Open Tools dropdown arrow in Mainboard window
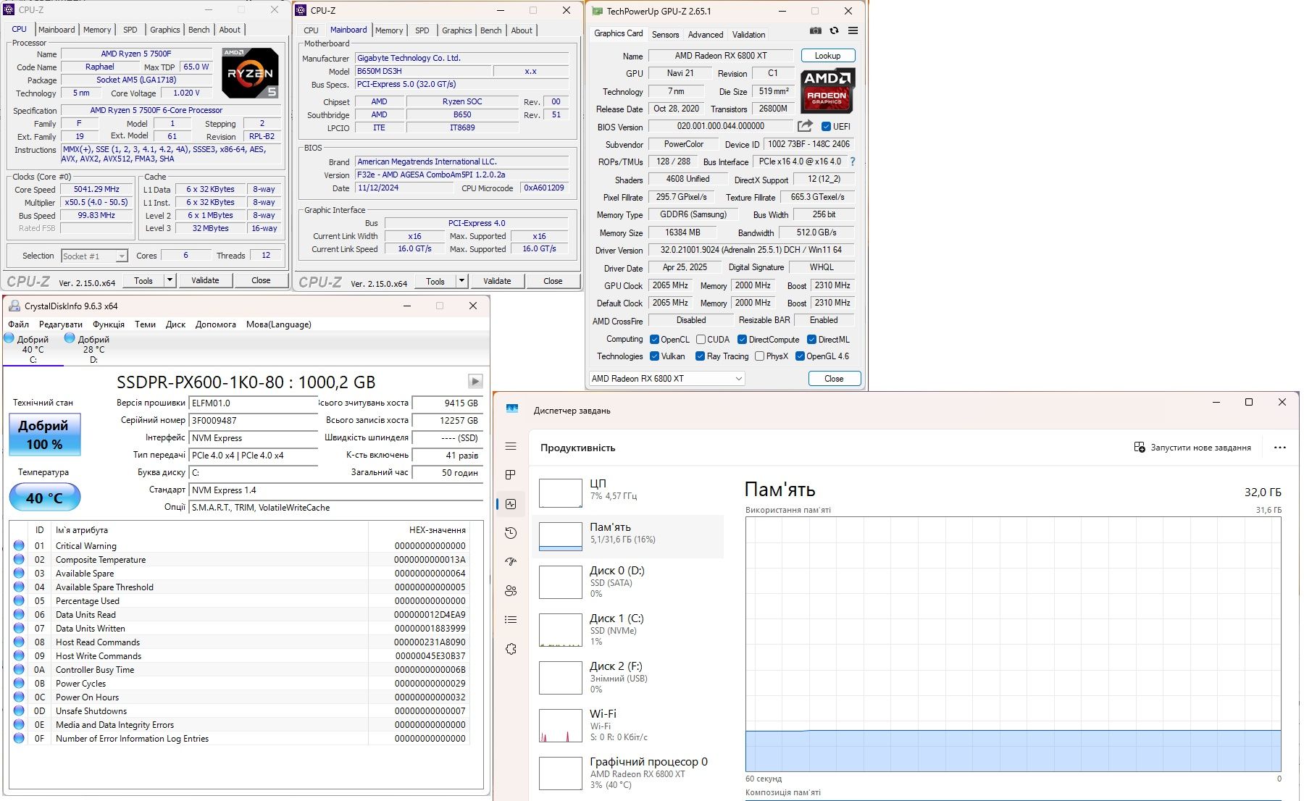Screen dimensions: 1304x801 (461, 281)
